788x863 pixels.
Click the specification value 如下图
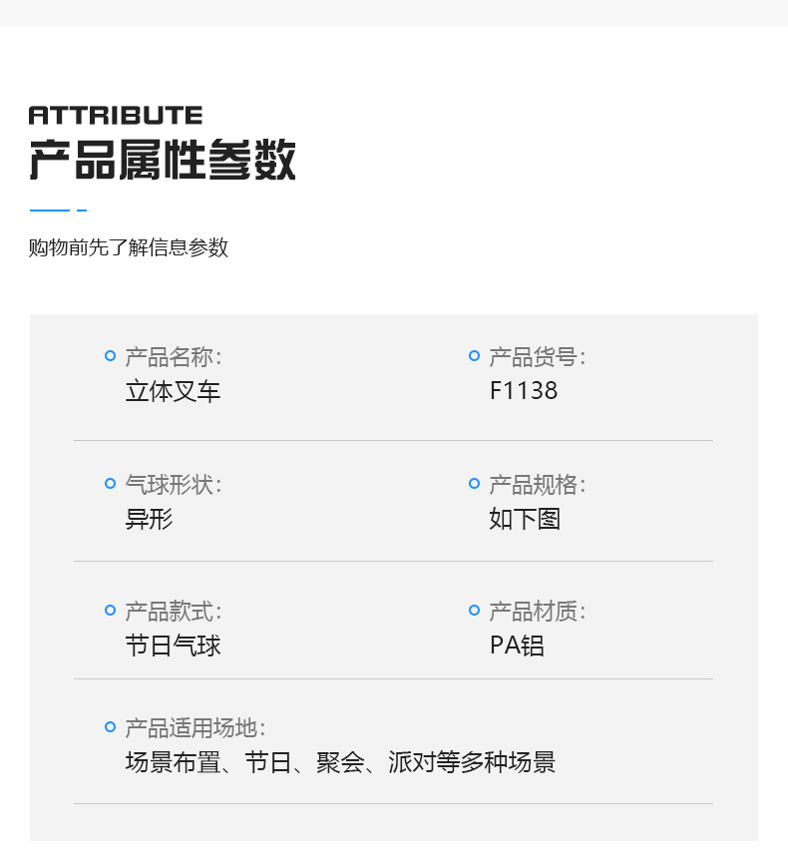[x=525, y=519]
